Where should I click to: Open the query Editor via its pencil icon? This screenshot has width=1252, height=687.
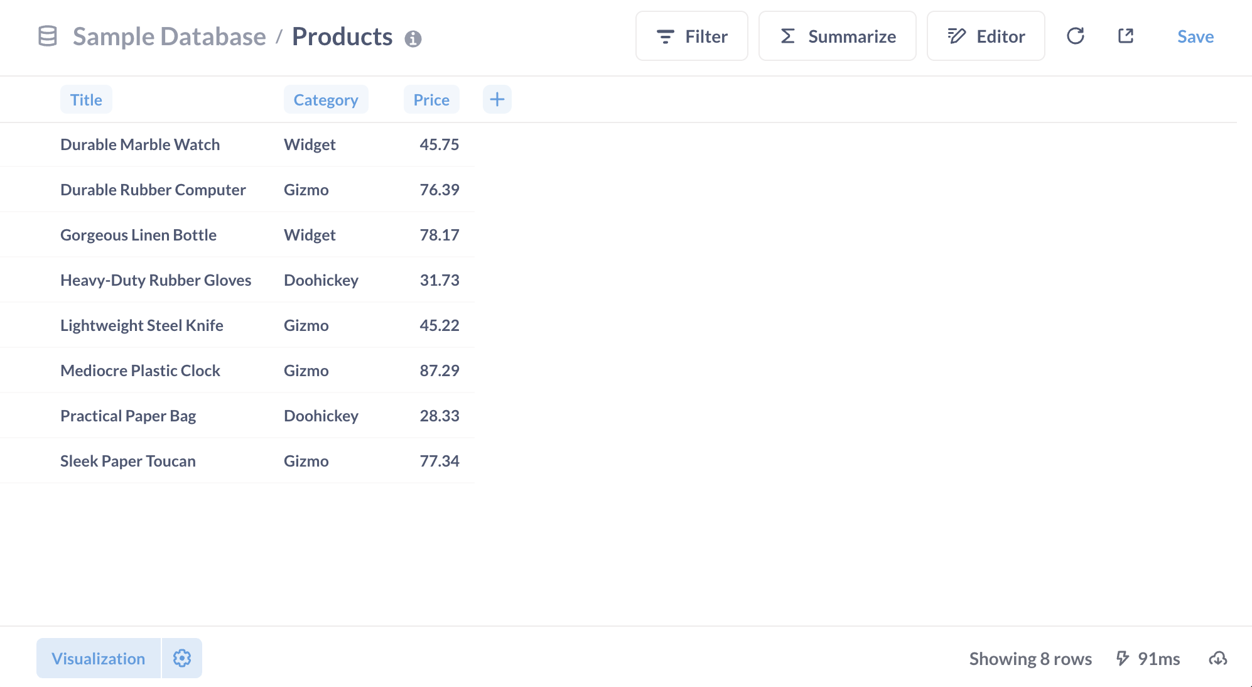point(956,36)
